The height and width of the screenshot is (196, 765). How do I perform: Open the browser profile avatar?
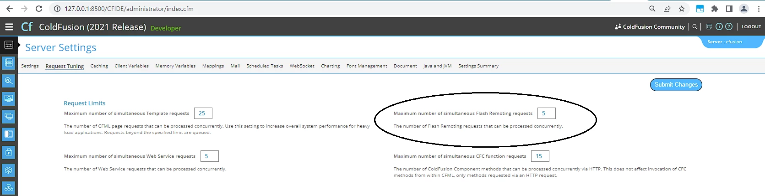(x=744, y=9)
